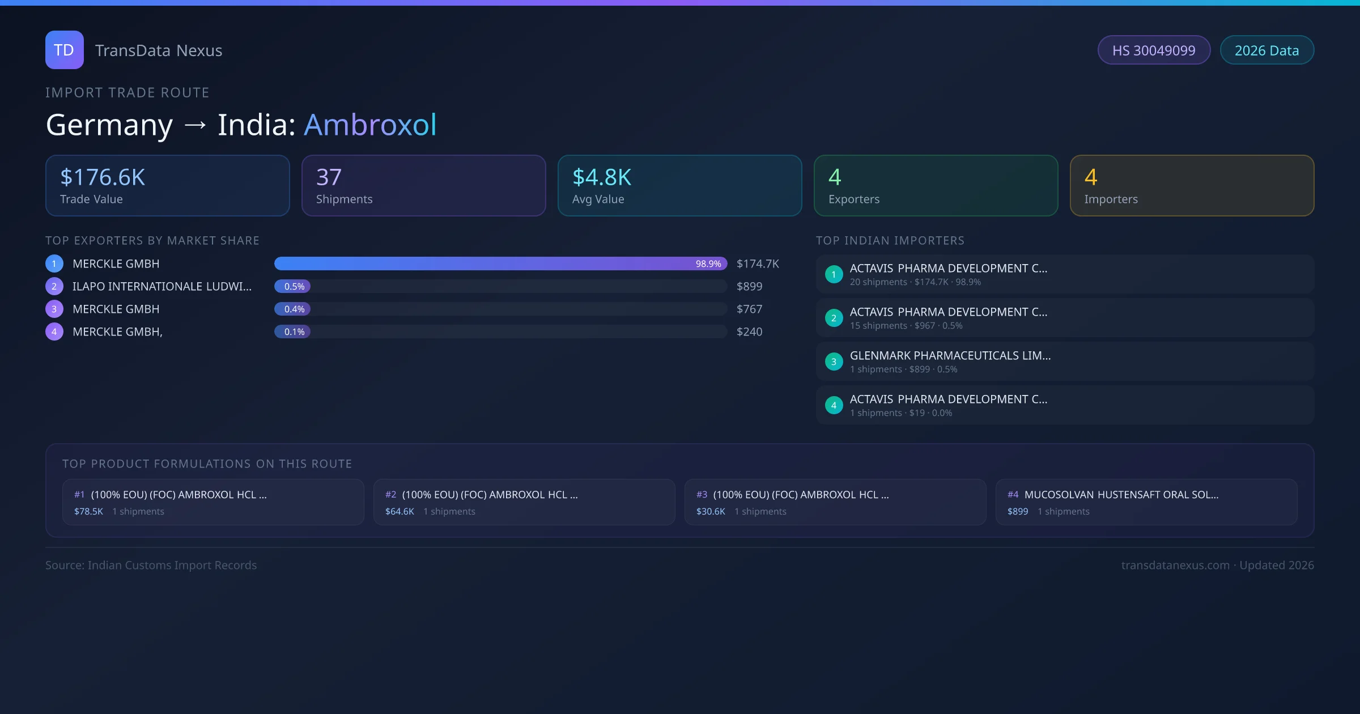Click the 4 Importers stat card

(x=1192, y=186)
